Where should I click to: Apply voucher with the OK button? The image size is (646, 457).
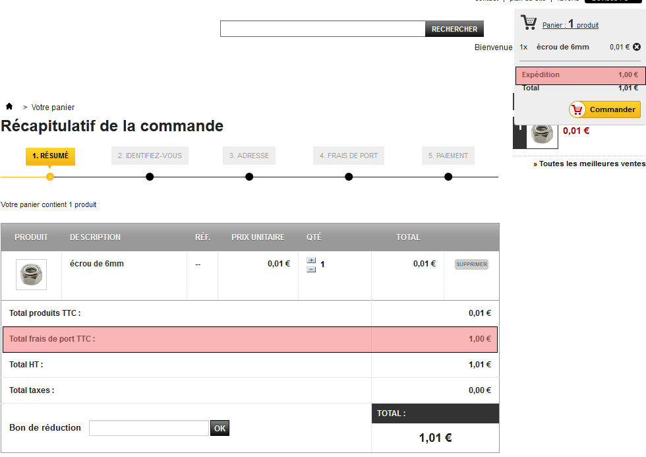tap(220, 428)
